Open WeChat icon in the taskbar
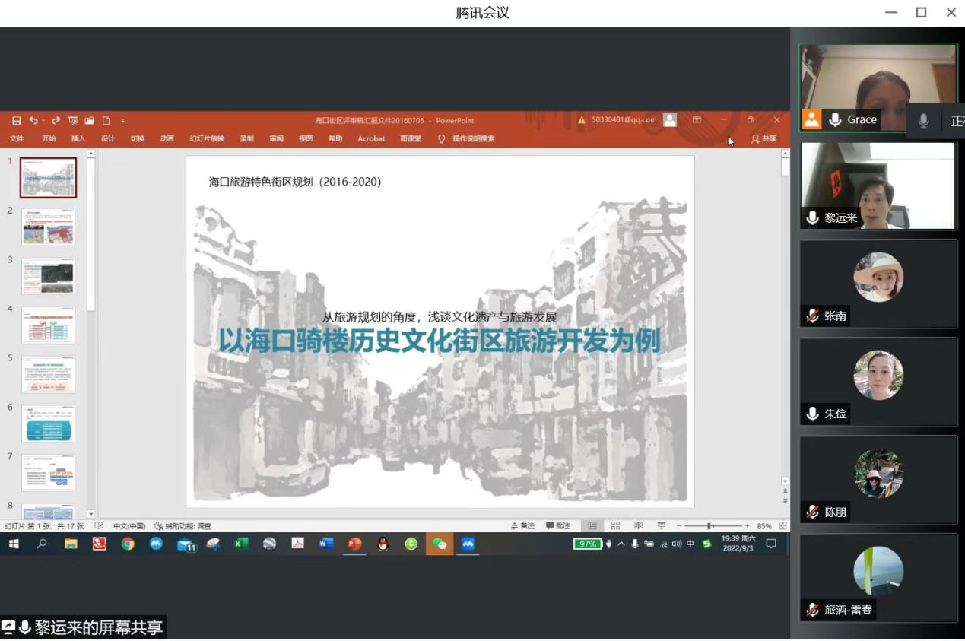The width and height of the screenshot is (965, 641). [x=439, y=544]
